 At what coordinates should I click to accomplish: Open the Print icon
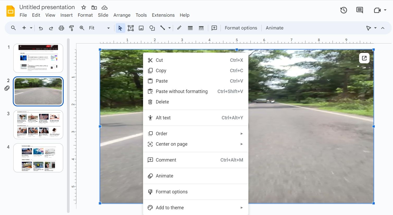[x=61, y=28]
